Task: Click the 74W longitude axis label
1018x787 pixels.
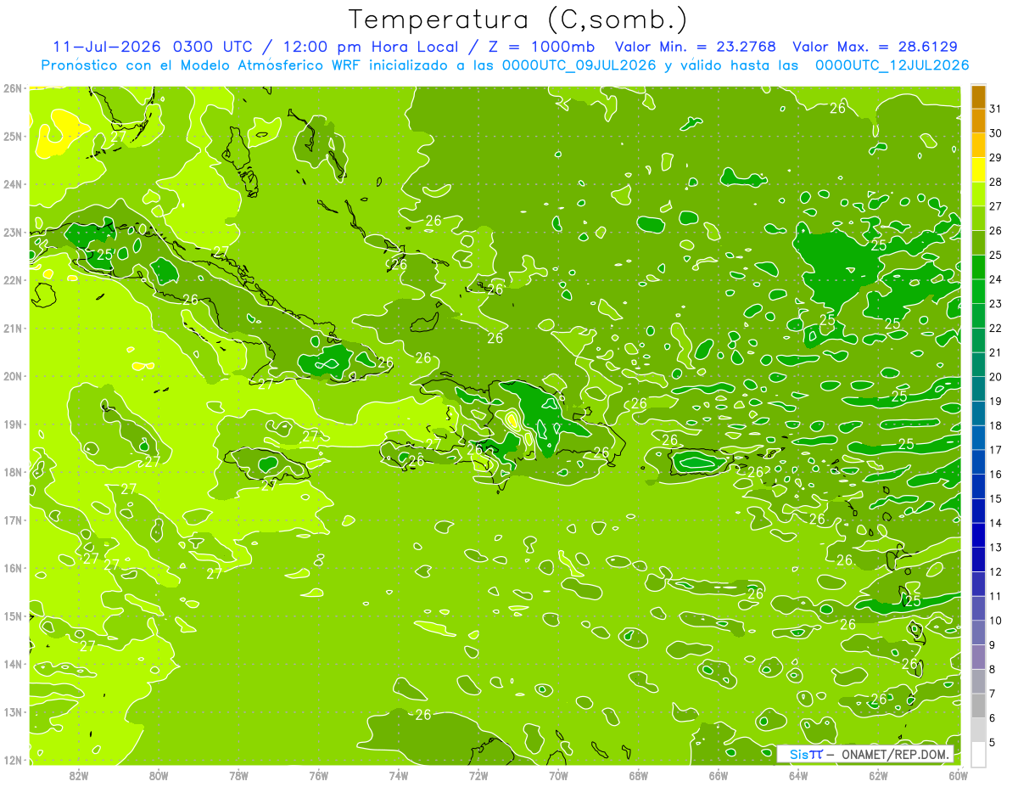Action: pos(399,776)
